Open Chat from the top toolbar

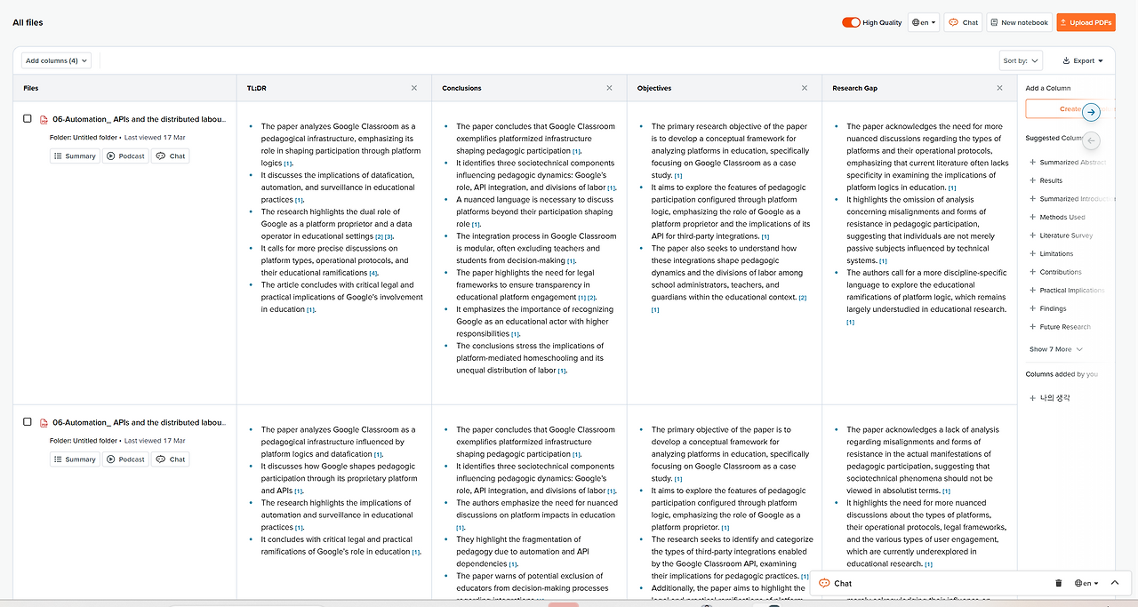tap(964, 22)
